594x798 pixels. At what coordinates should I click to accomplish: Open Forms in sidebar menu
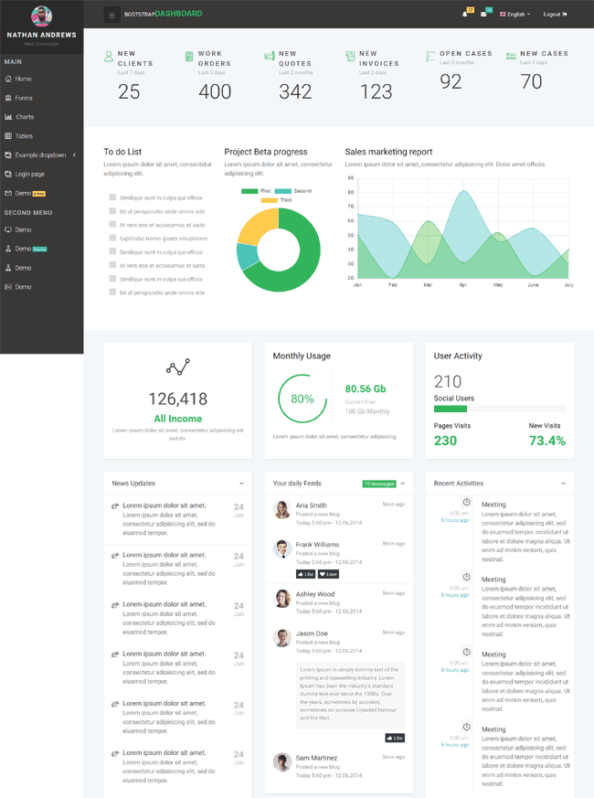point(24,98)
